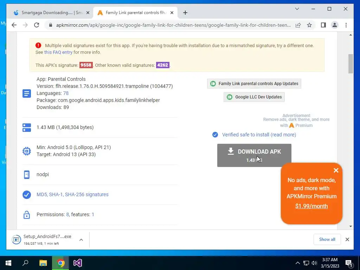Open Verified safe to install read more
The width and height of the screenshot is (360, 270).
coord(259,135)
